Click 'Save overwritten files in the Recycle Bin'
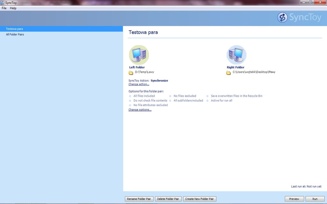Viewport: 327px width, 204px height. pyautogui.click(x=237, y=96)
